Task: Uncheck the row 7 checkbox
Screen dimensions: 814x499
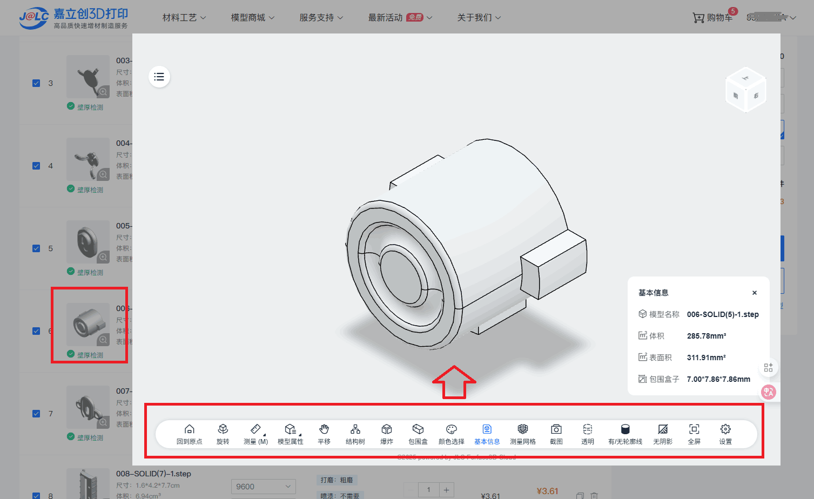Action: click(x=36, y=414)
